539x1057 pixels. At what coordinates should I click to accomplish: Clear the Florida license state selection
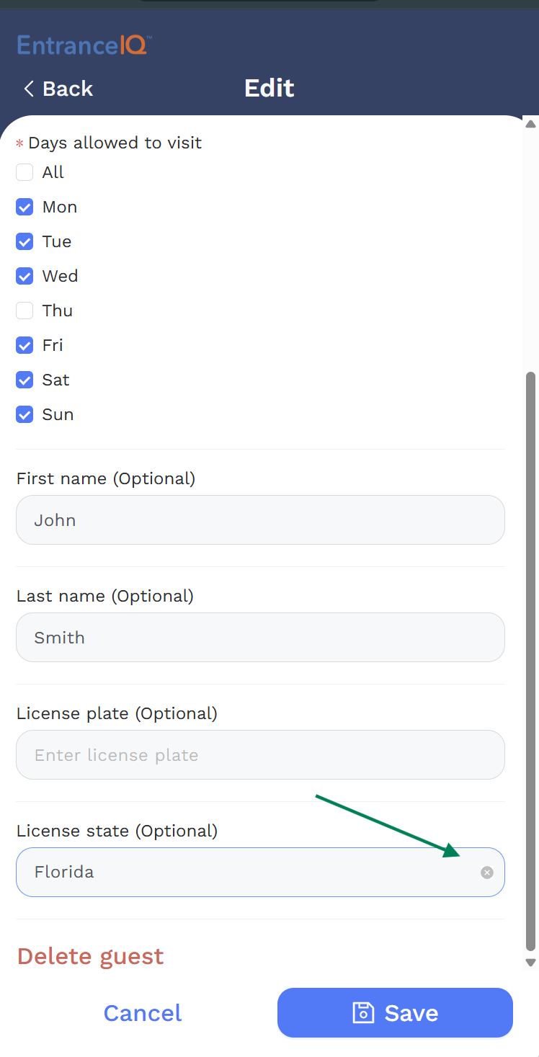pyautogui.click(x=487, y=873)
